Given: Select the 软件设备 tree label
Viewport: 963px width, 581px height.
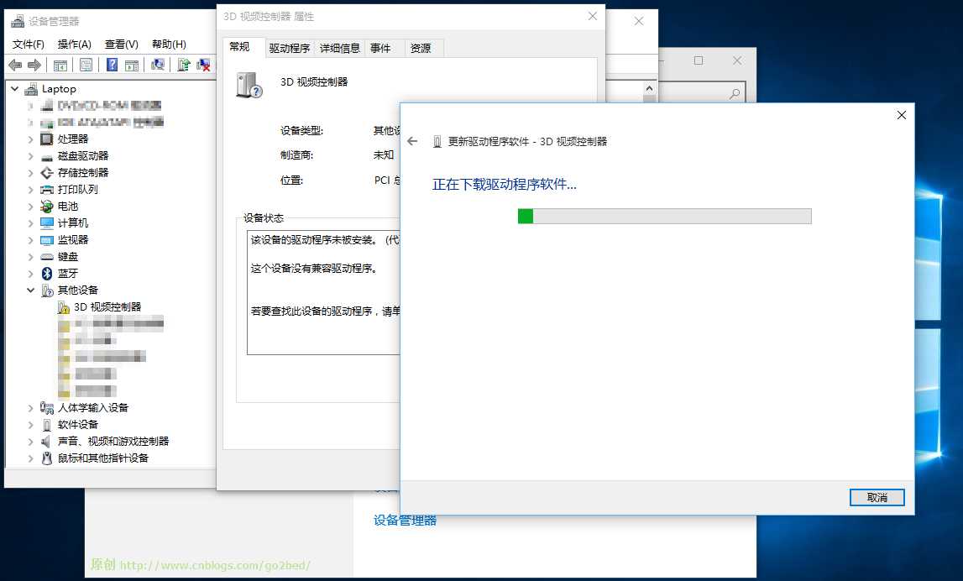Looking at the screenshot, I should point(78,424).
